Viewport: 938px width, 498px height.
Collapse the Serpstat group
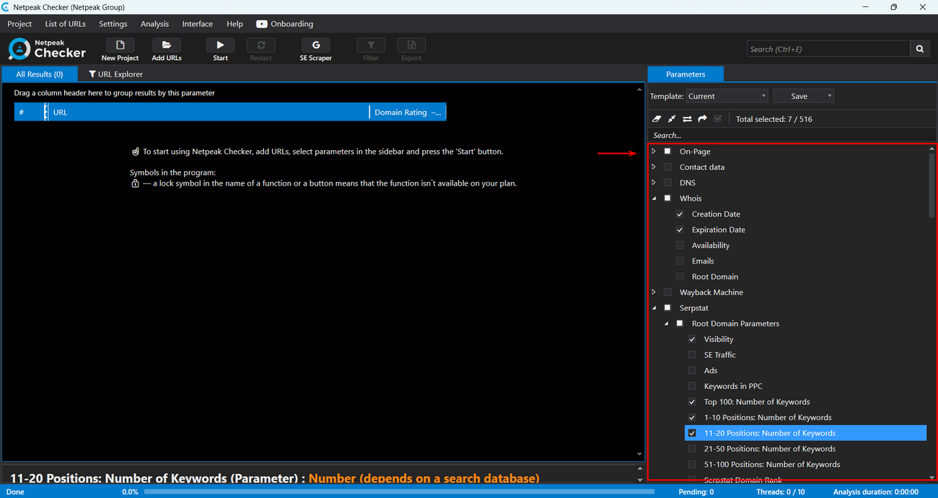[654, 308]
